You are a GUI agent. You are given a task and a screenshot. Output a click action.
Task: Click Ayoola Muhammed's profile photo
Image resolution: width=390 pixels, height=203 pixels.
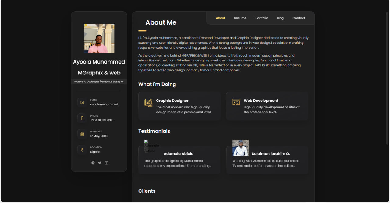coord(99,38)
